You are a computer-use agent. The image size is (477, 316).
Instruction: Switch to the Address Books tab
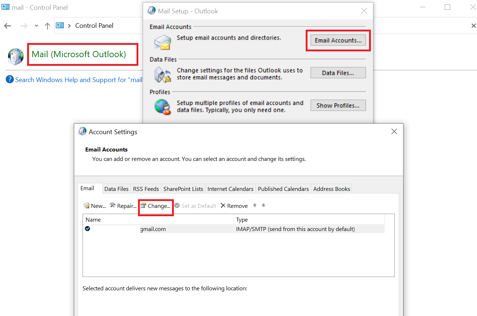click(x=332, y=189)
